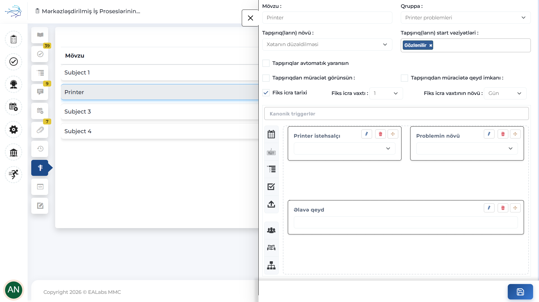Add a date field from calendar tool

271,134
